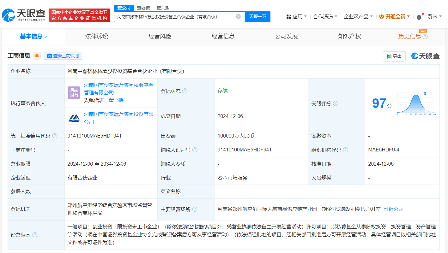Click the 天眼一下 search button

(x=257, y=16)
